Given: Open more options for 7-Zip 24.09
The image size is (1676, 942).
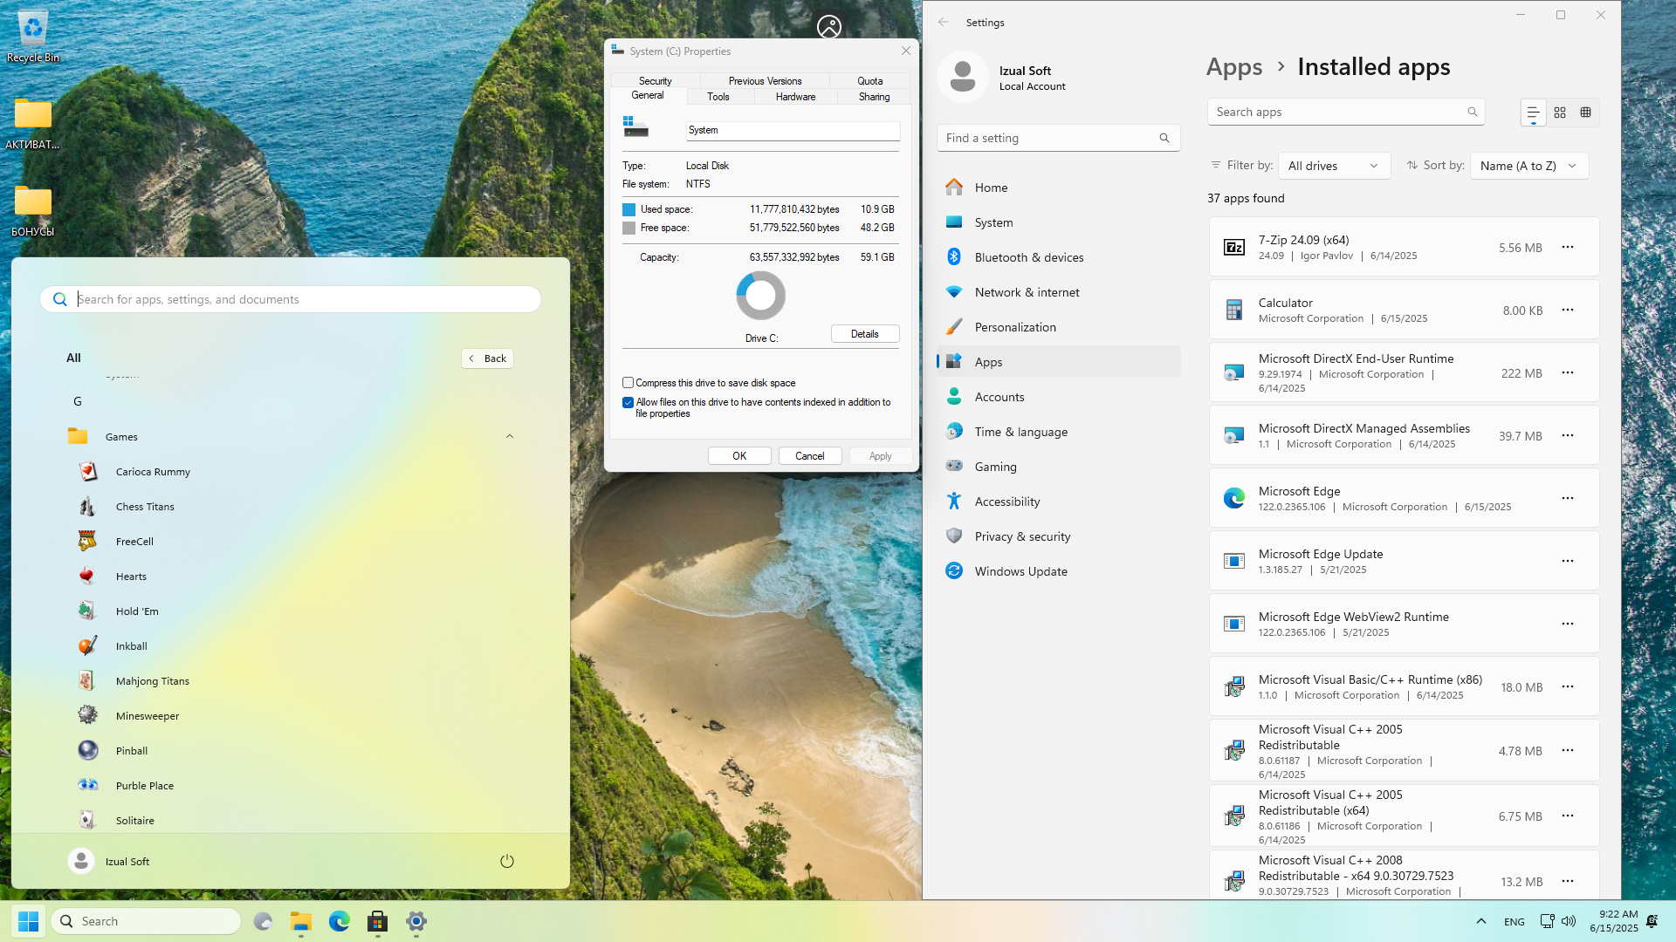Looking at the screenshot, I should (1568, 248).
